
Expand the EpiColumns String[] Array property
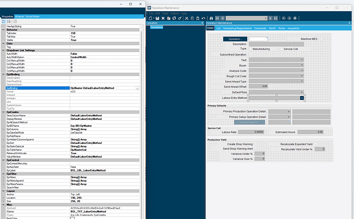4,129
